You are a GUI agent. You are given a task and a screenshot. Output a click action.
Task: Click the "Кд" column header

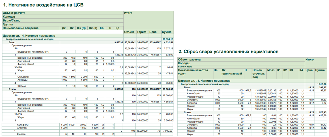click(x=117, y=28)
